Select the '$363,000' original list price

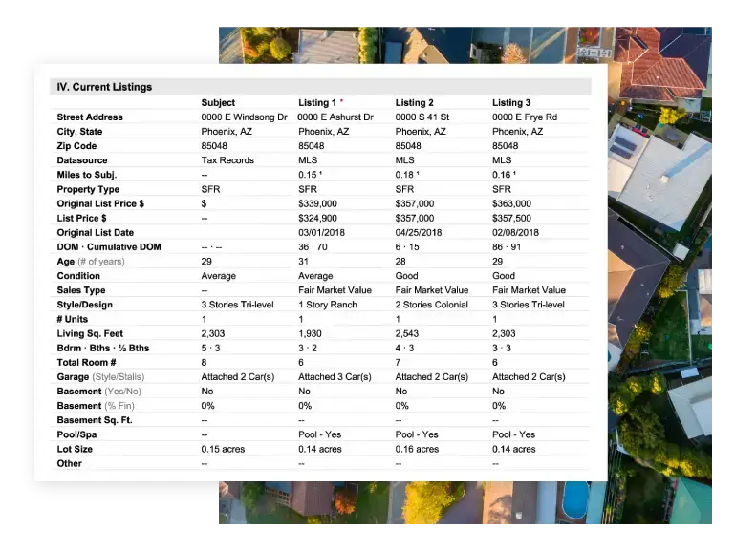511,203
